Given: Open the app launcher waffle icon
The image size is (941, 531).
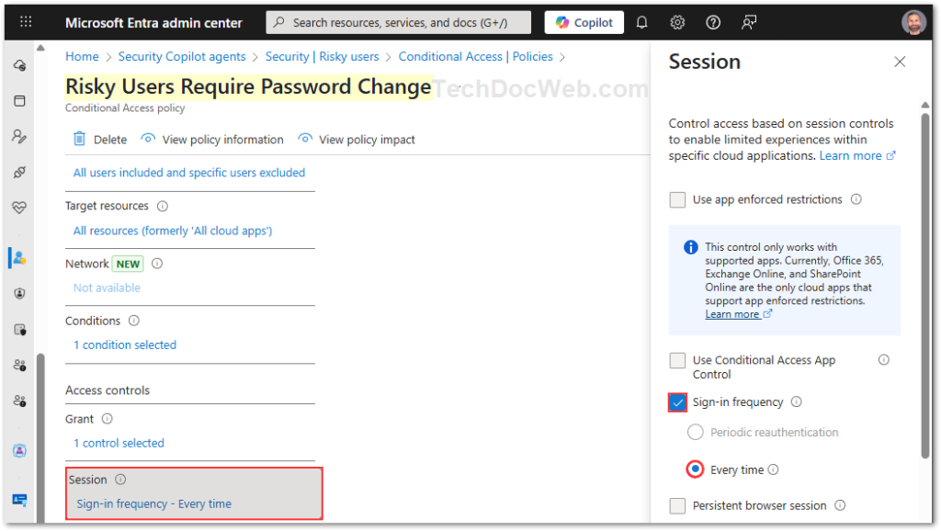Looking at the screenshot, I should 26,22.
